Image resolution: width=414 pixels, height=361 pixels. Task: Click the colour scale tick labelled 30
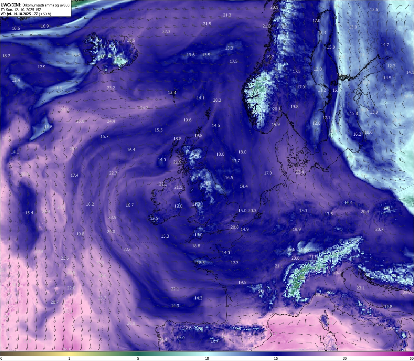(x=345, y=358)
